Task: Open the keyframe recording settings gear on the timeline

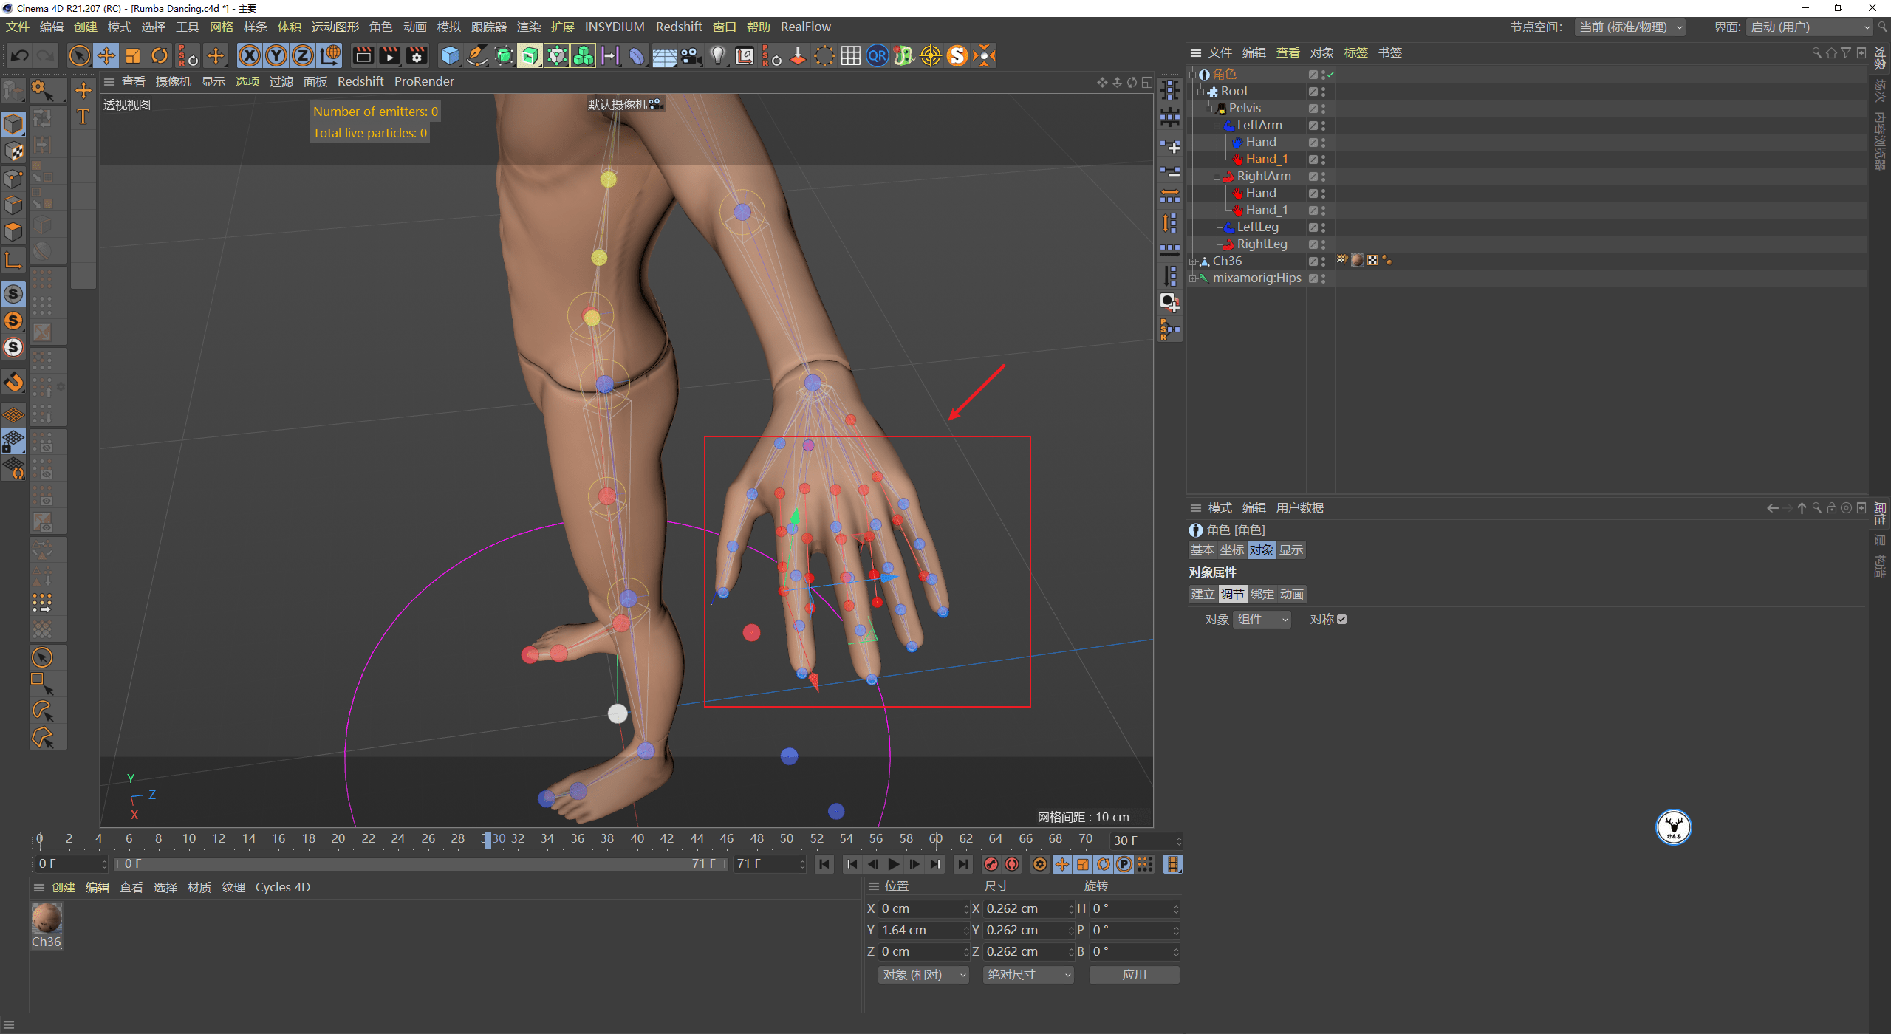Action: [x=1040, y=863]
